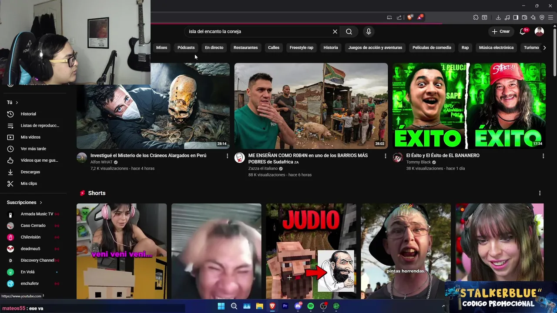This screenshot has width=557, height=313.
Task: Open options for Cráneos Alargados video
Action: click(x=227, y=156)
